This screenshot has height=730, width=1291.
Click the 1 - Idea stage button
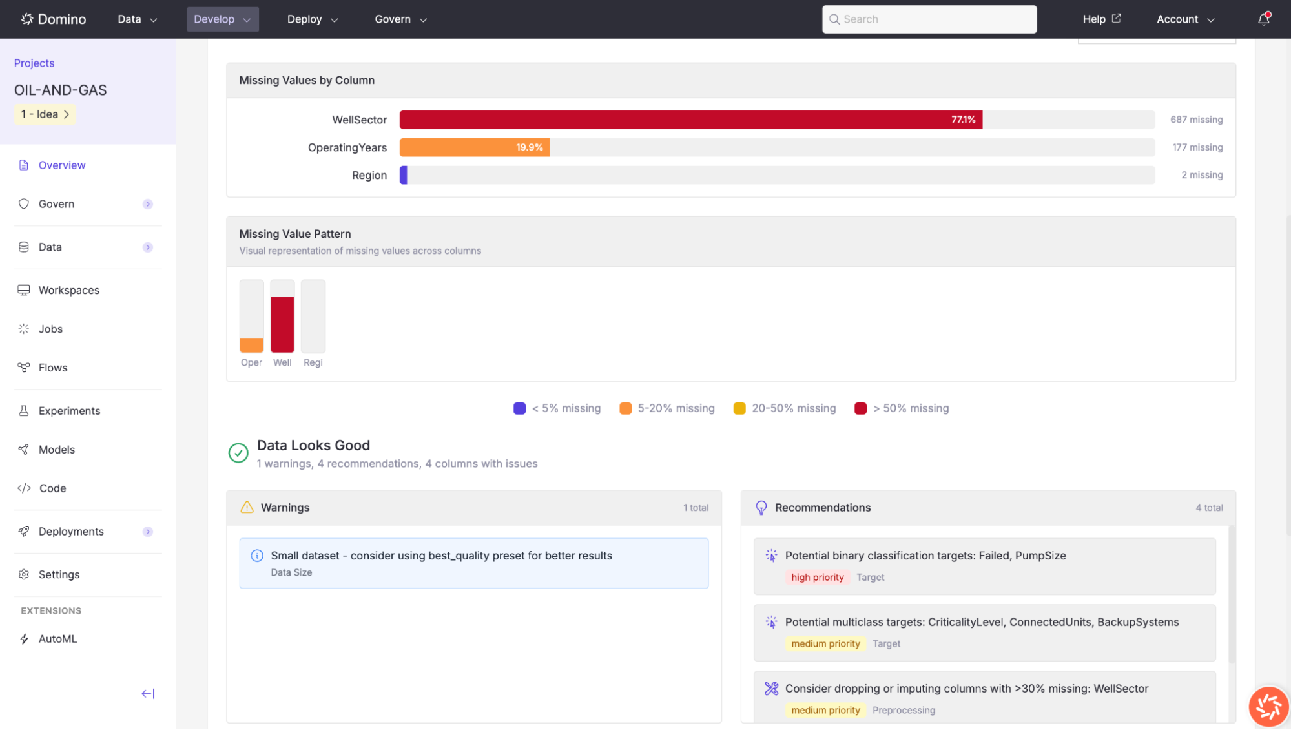(x=45, y=114)
